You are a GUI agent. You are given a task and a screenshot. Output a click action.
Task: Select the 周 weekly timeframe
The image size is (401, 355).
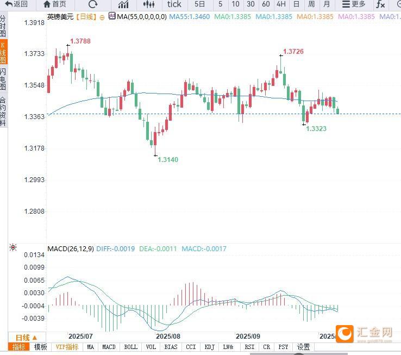coord(311,4)
